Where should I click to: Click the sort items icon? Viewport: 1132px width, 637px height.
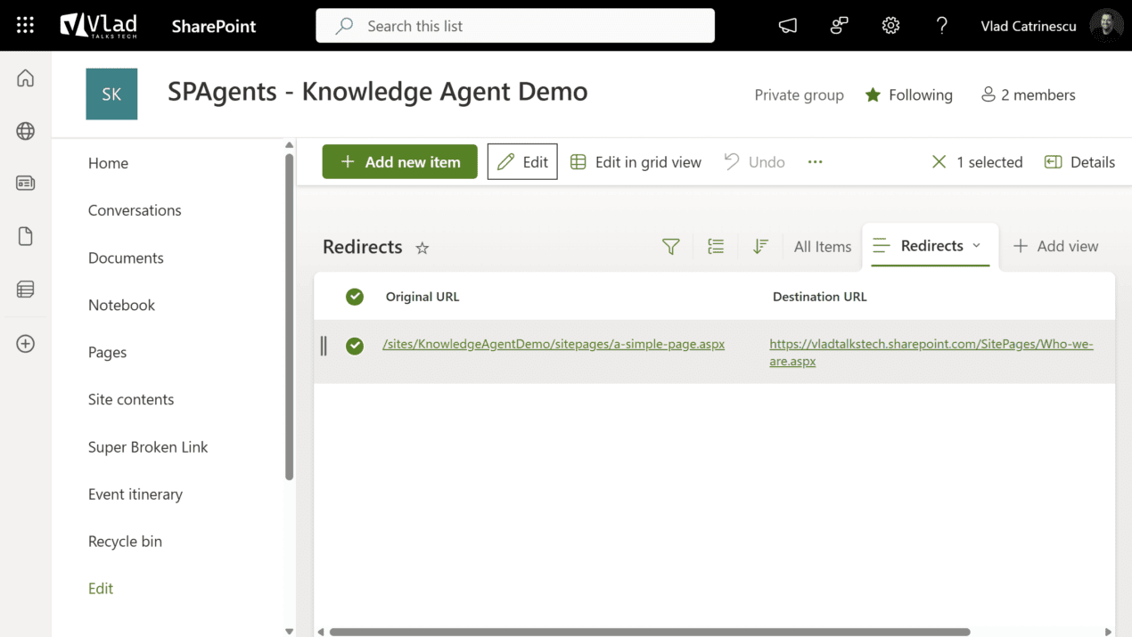[760, 246]
